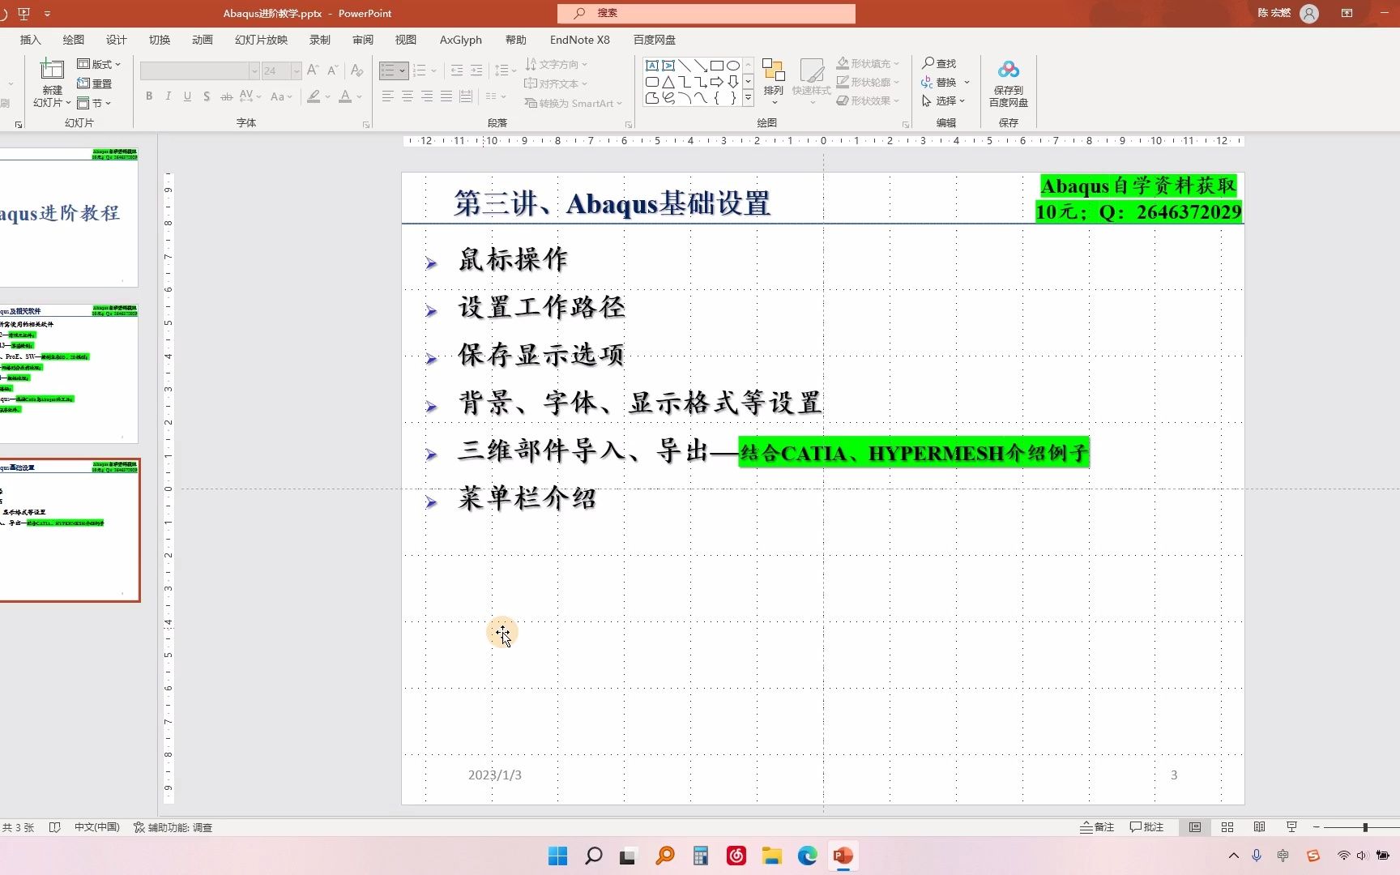Click the New Slide icon
The image size is (1400, 875).
click(52, 70)
